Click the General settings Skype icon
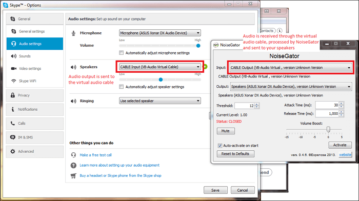This screenshot has width=359, height=201. [14, 31]
